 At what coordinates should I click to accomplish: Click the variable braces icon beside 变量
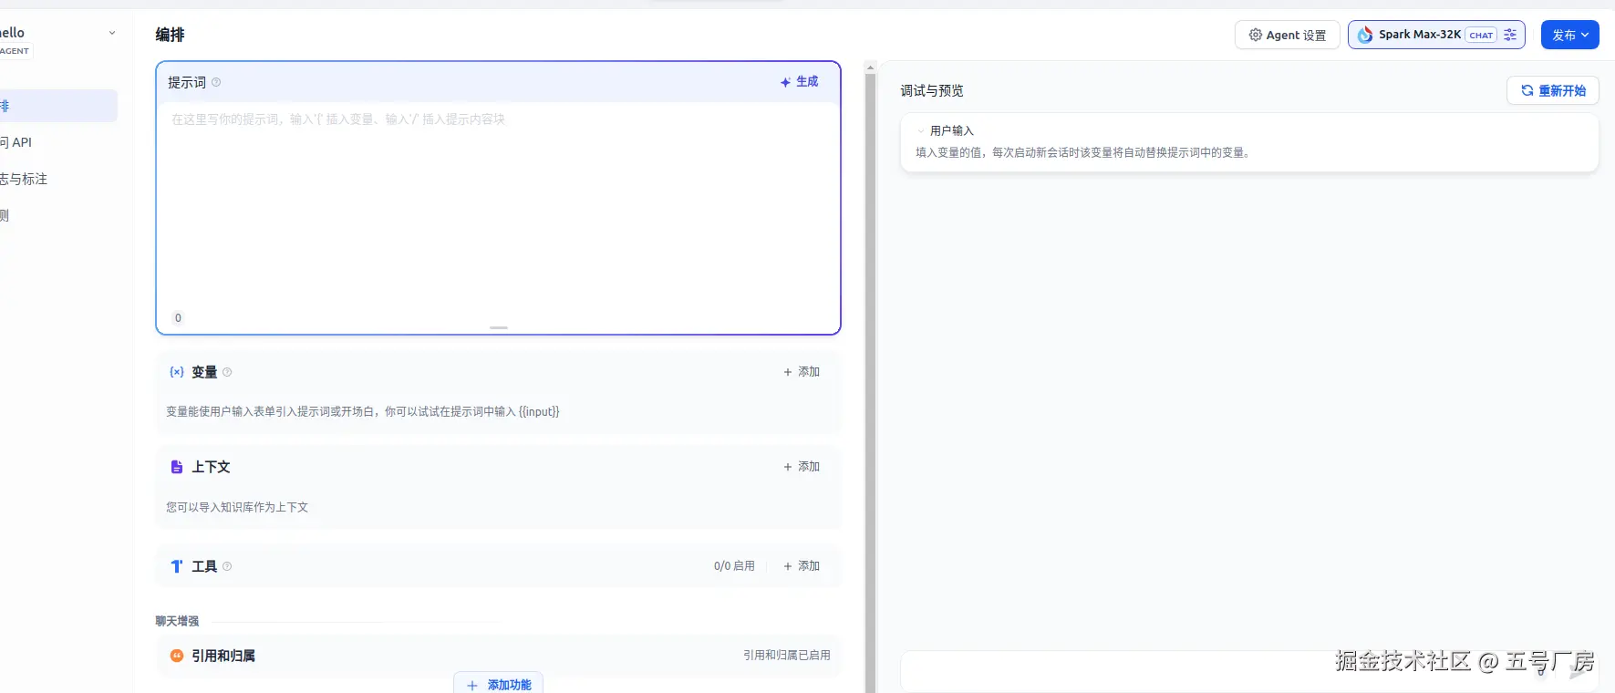[177, 372]
